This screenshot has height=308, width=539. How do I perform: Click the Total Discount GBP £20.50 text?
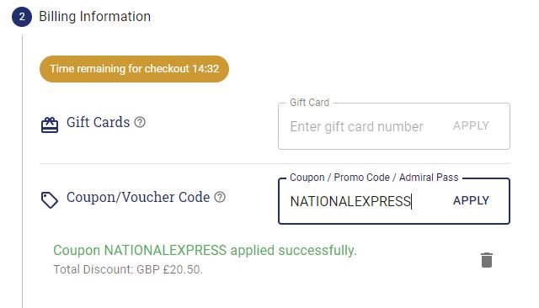click(128, 269)
